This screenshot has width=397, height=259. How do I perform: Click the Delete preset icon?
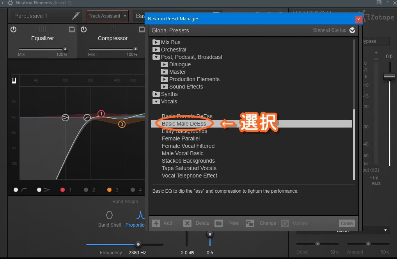click(187, 223)
